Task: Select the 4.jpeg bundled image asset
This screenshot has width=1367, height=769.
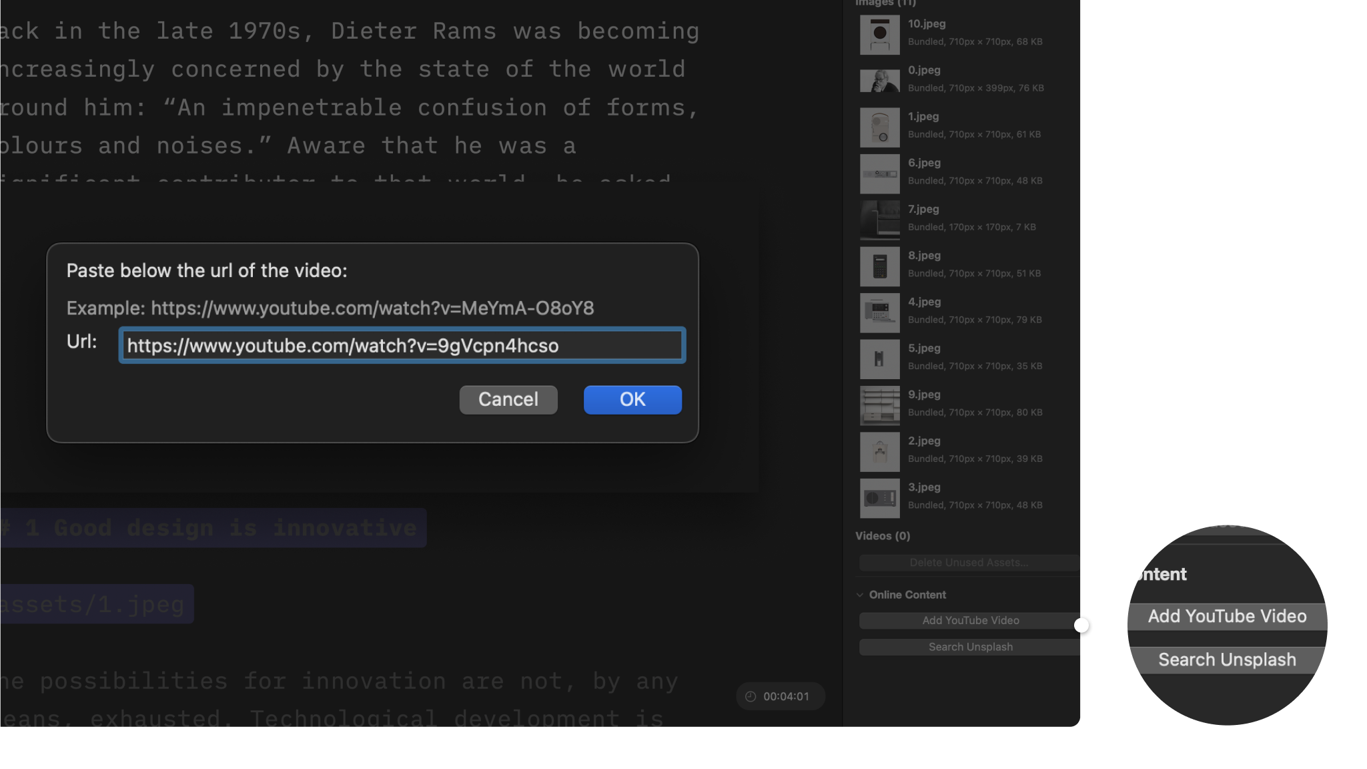Action: pos(967,311)
